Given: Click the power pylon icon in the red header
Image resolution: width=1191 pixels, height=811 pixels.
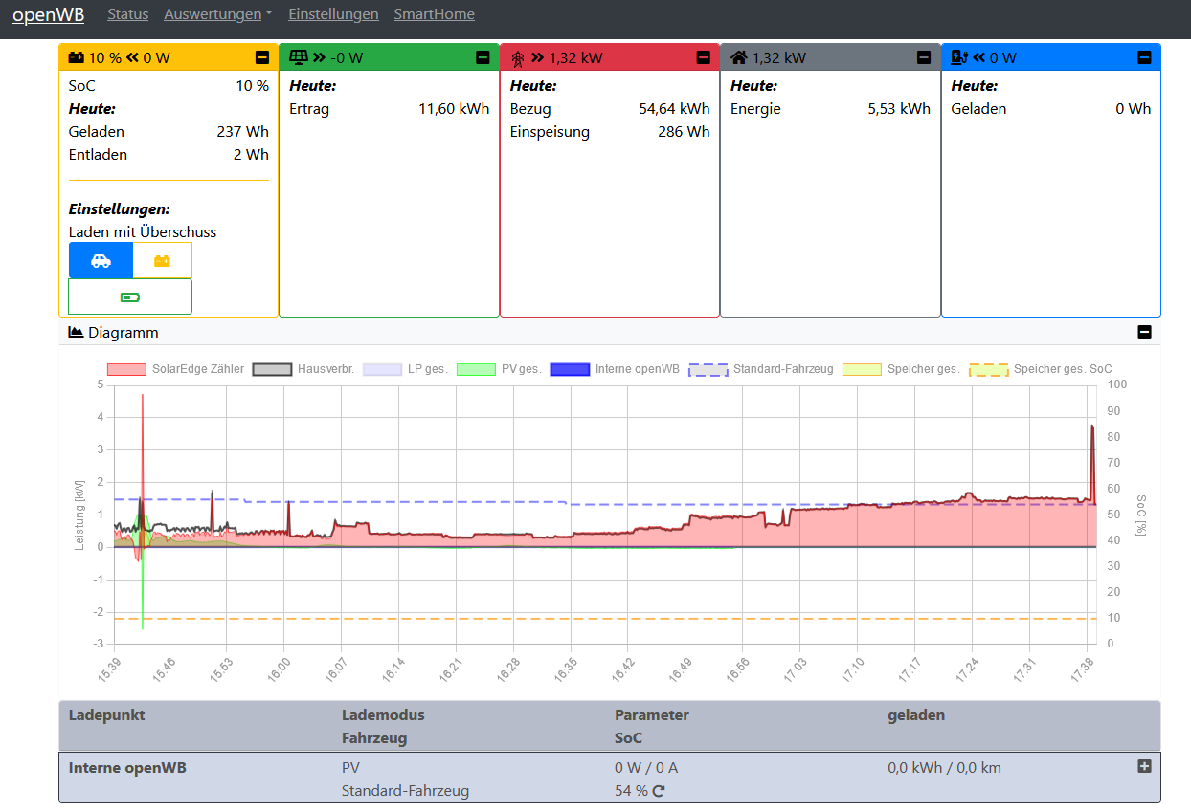Looking at the screenshot, I should click(519, 57).
